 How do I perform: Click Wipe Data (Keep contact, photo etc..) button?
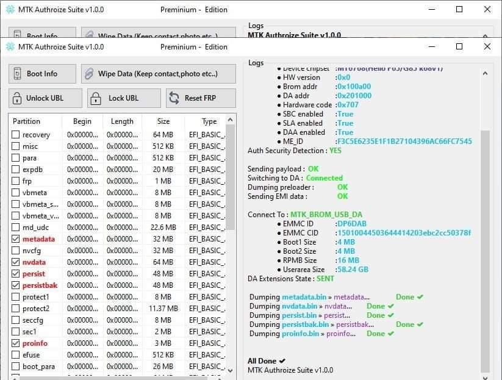159,74
